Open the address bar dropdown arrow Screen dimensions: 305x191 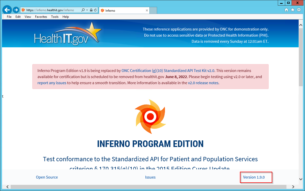(87, 10)
